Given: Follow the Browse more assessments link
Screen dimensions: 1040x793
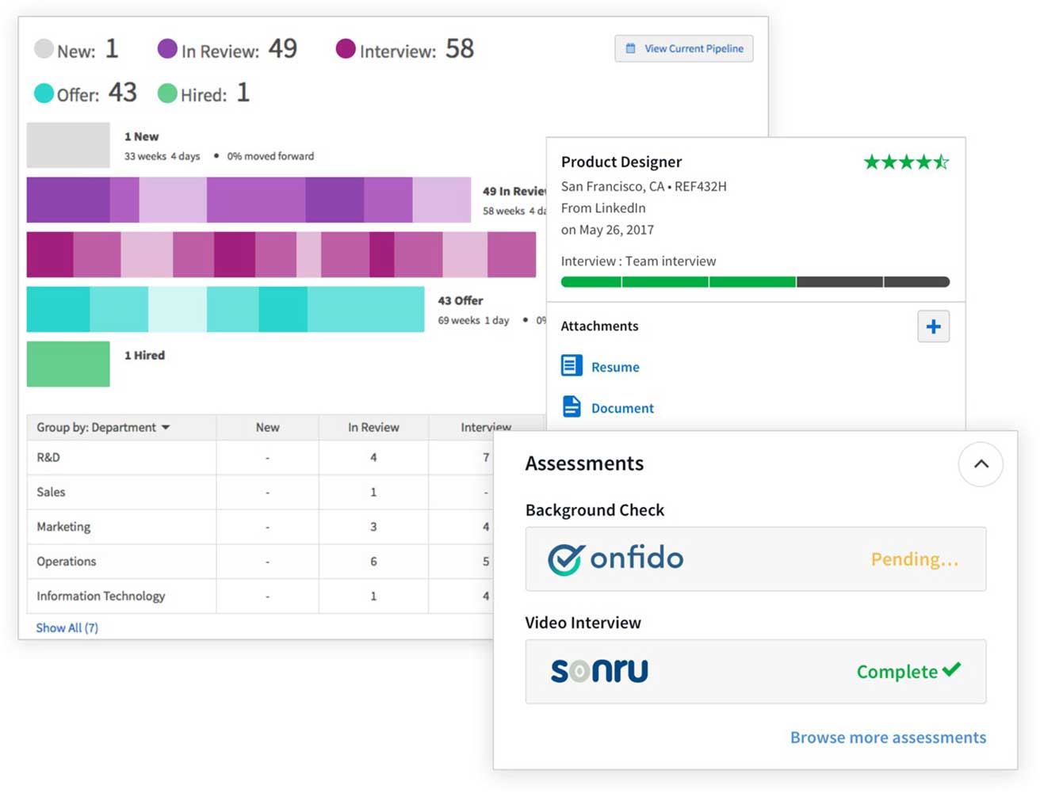Looking at the screenshot, I should pyautogui.click(x=888, y=738).
